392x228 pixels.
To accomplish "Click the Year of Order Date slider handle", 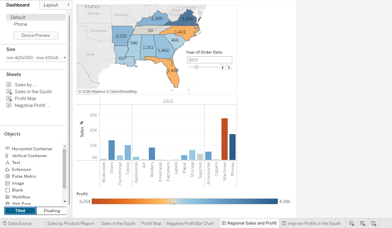I will (196, 67).
